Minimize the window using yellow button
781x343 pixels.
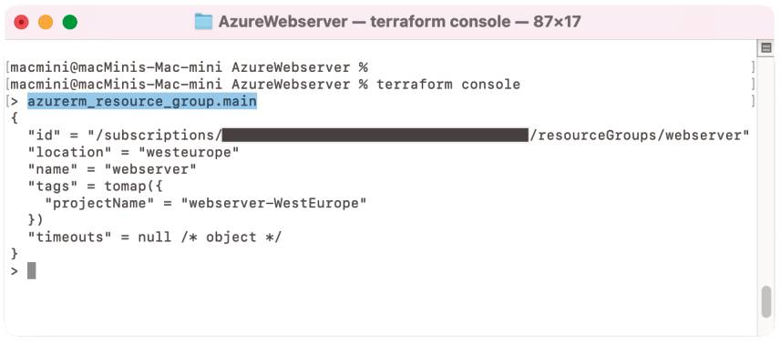point(46,22)
